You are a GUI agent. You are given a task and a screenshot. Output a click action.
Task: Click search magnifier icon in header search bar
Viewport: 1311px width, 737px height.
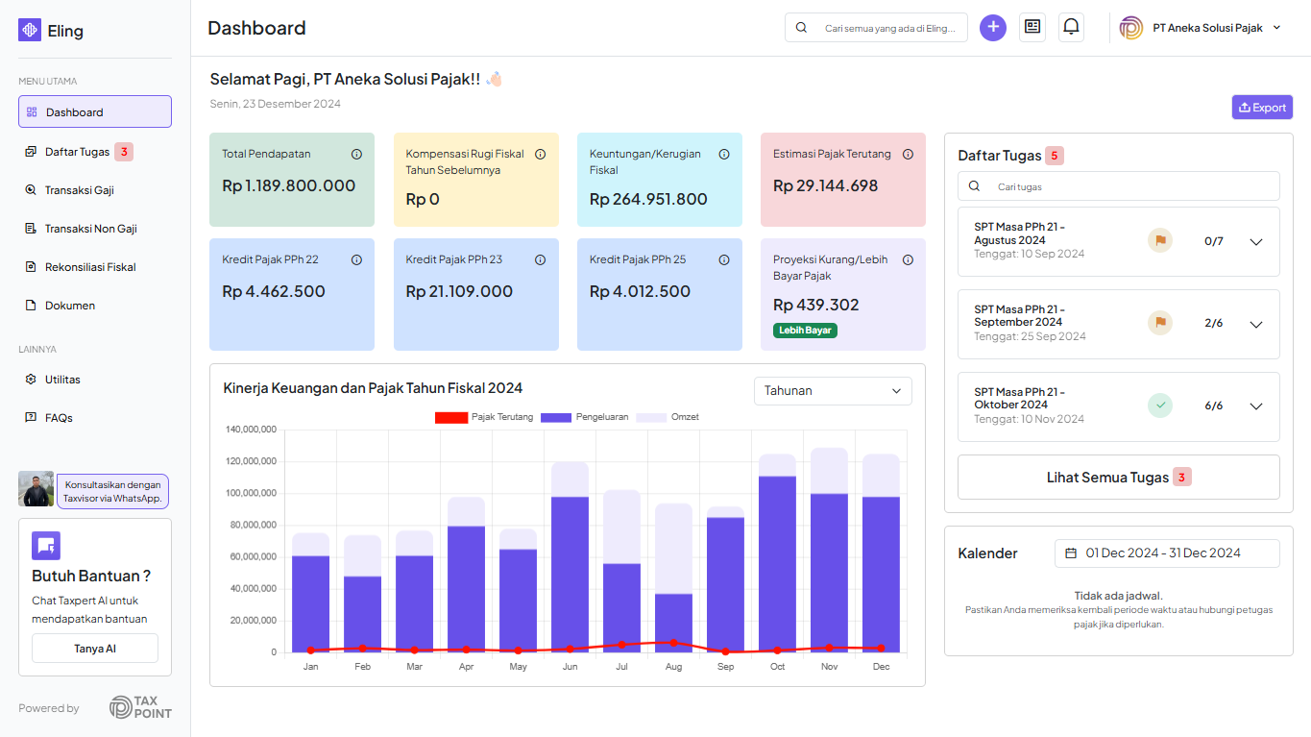pos(802,28)
